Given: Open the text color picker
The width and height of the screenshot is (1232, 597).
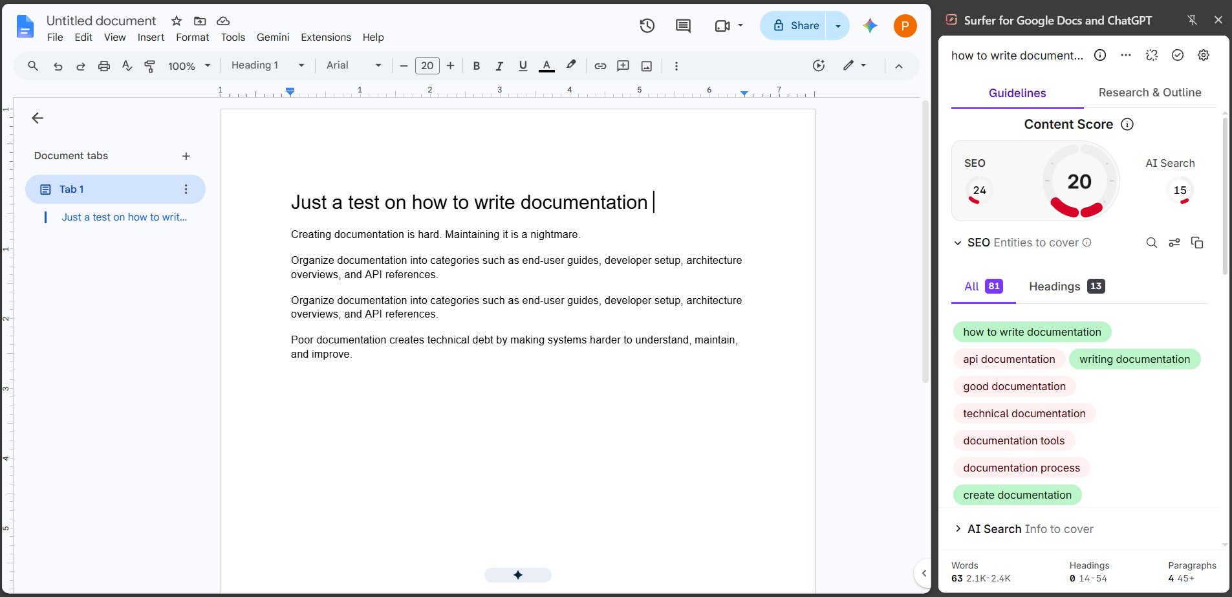Looking at the screenshot, I should 546,66.
